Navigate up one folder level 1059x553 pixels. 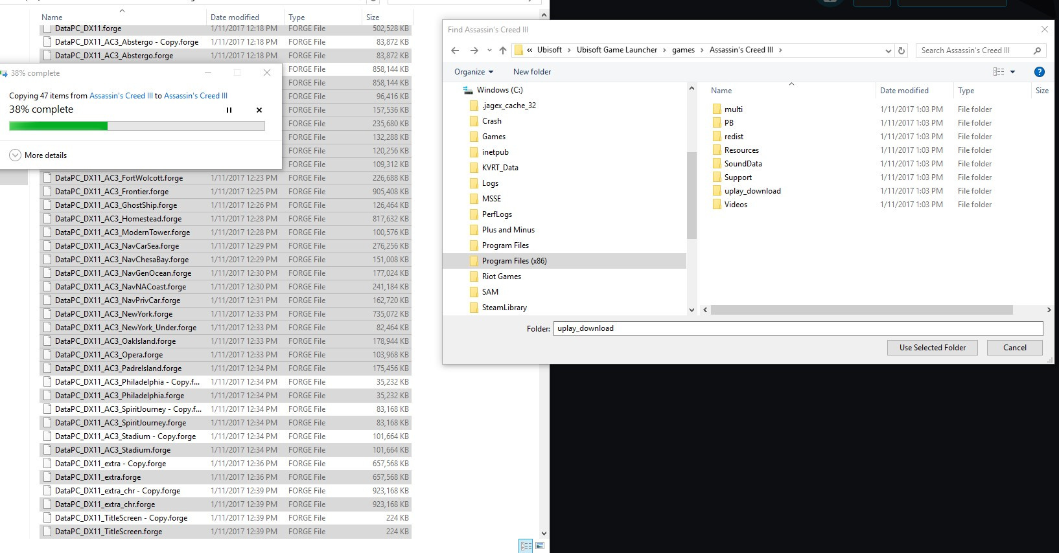click(503, 51)
